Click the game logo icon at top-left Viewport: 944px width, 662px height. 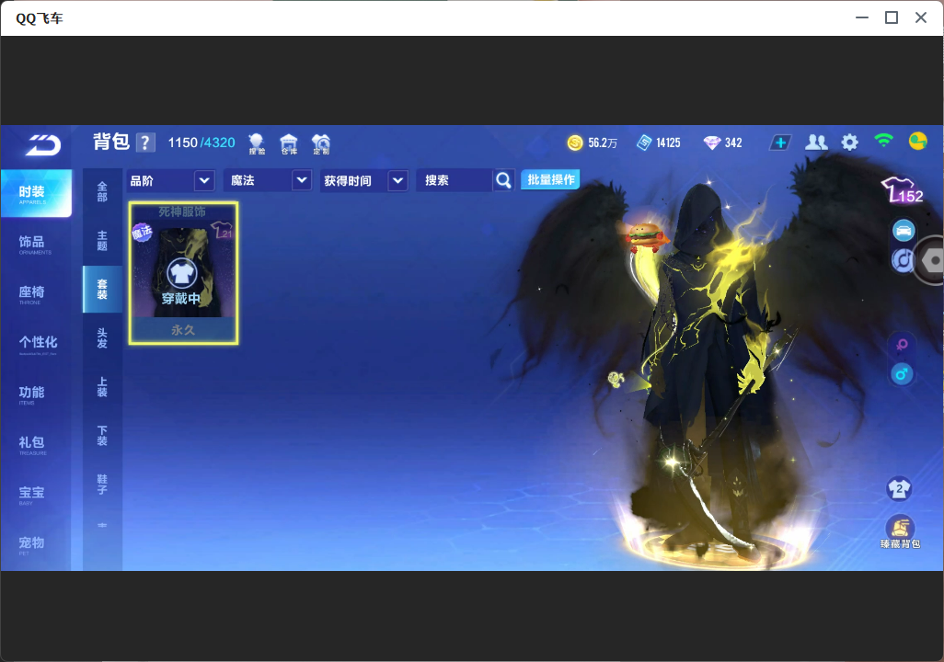[x=42, y=144]
